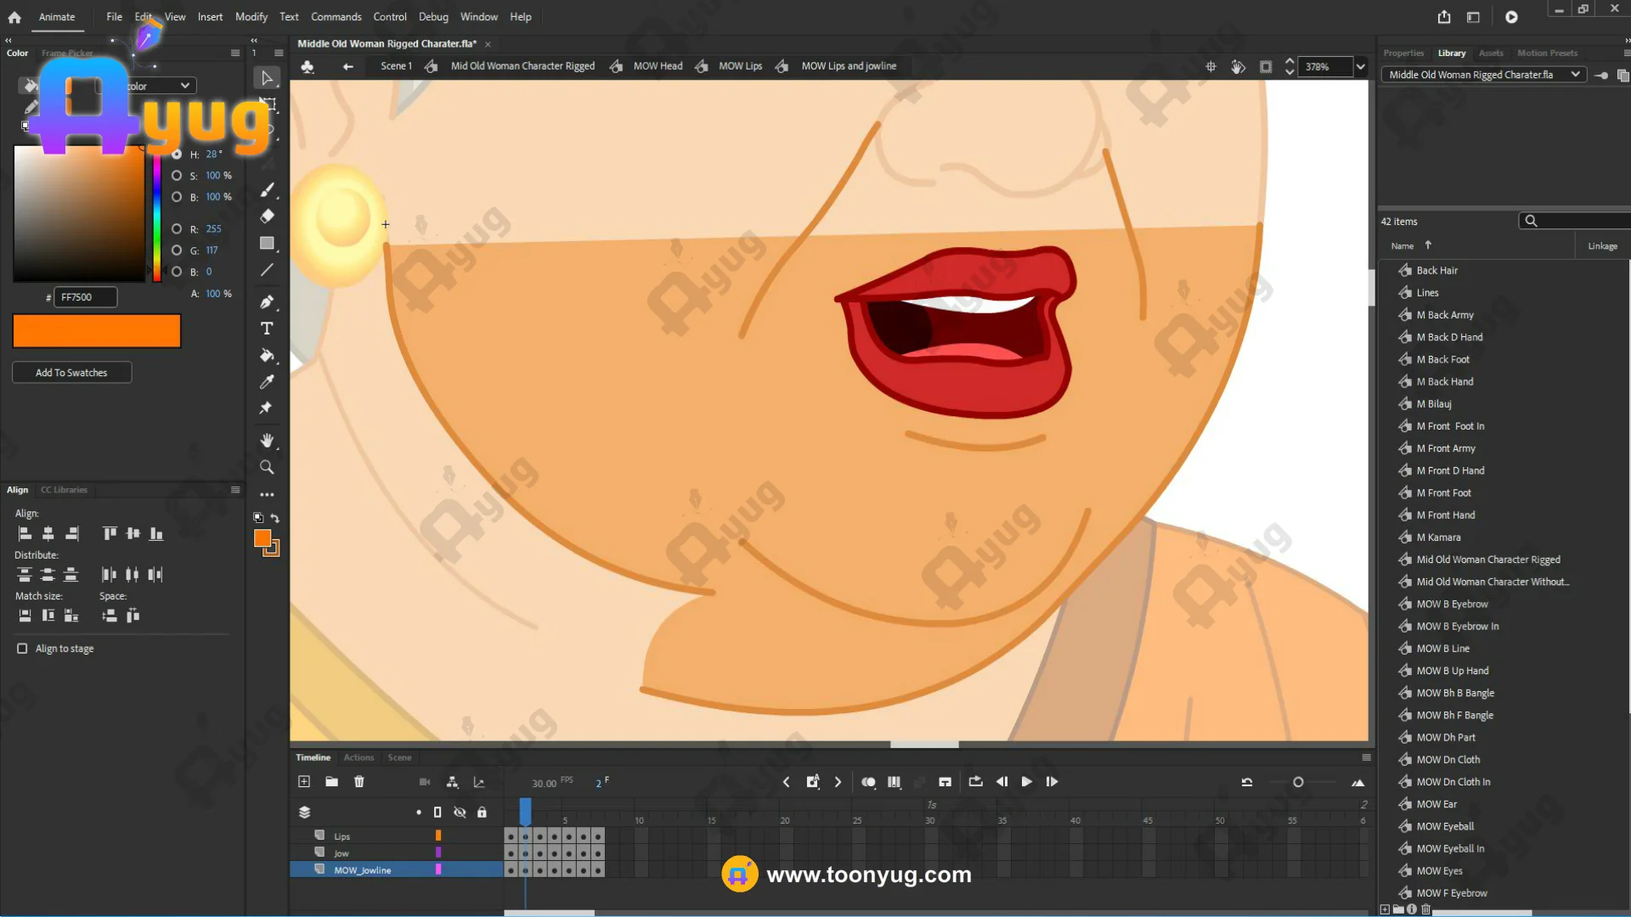The width and height of the screenshot is (1631, 917).
Task: Click the orange fill color preview swatch
Action: click(x=97, y=331)
